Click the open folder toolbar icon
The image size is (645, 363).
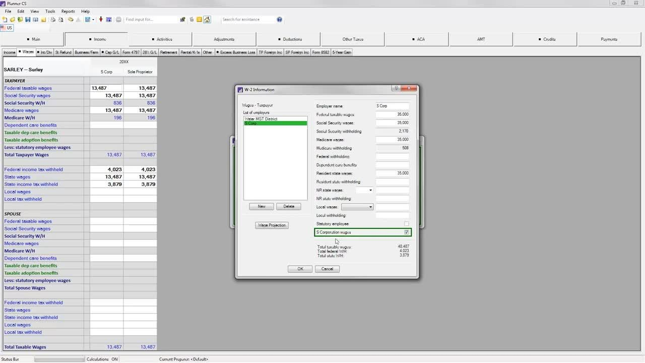point(13,19)
